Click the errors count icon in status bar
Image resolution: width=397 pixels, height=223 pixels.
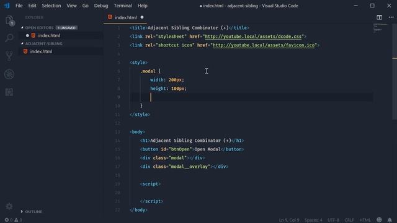(7, 220)
